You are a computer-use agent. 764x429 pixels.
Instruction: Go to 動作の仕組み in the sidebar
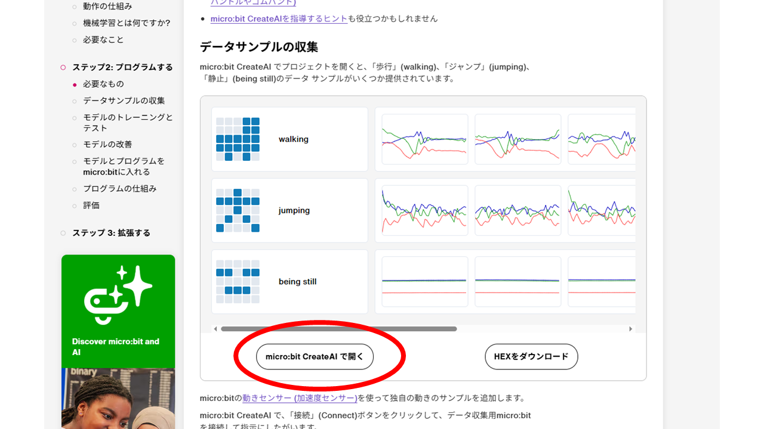point(107,6)
